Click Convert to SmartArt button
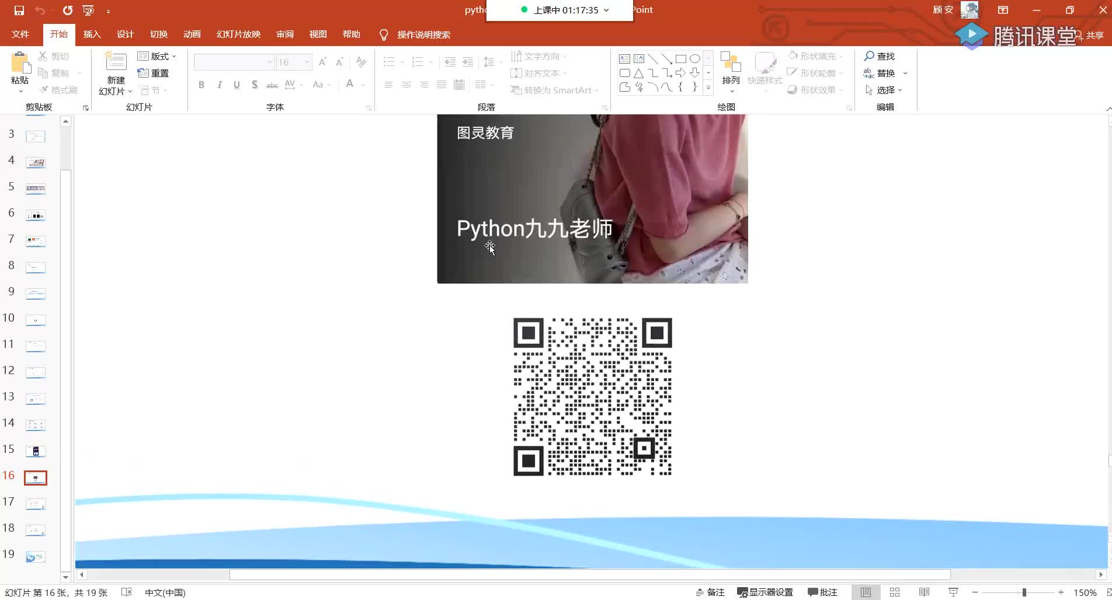Screen dimensions: 1112x600 tap(554, 90)
